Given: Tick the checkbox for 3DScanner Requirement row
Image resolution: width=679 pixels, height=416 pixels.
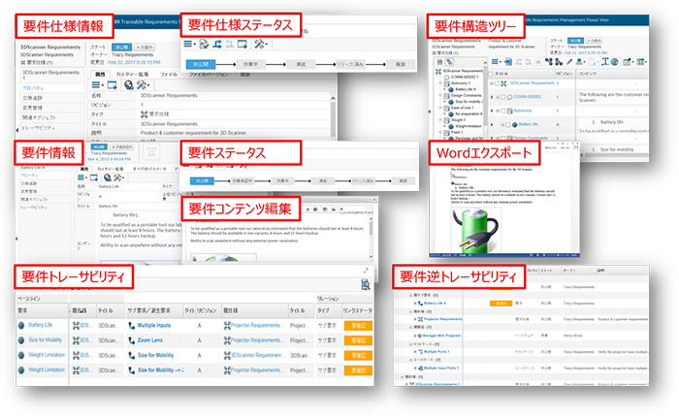Looking at the screenshot, I should 497,83.
